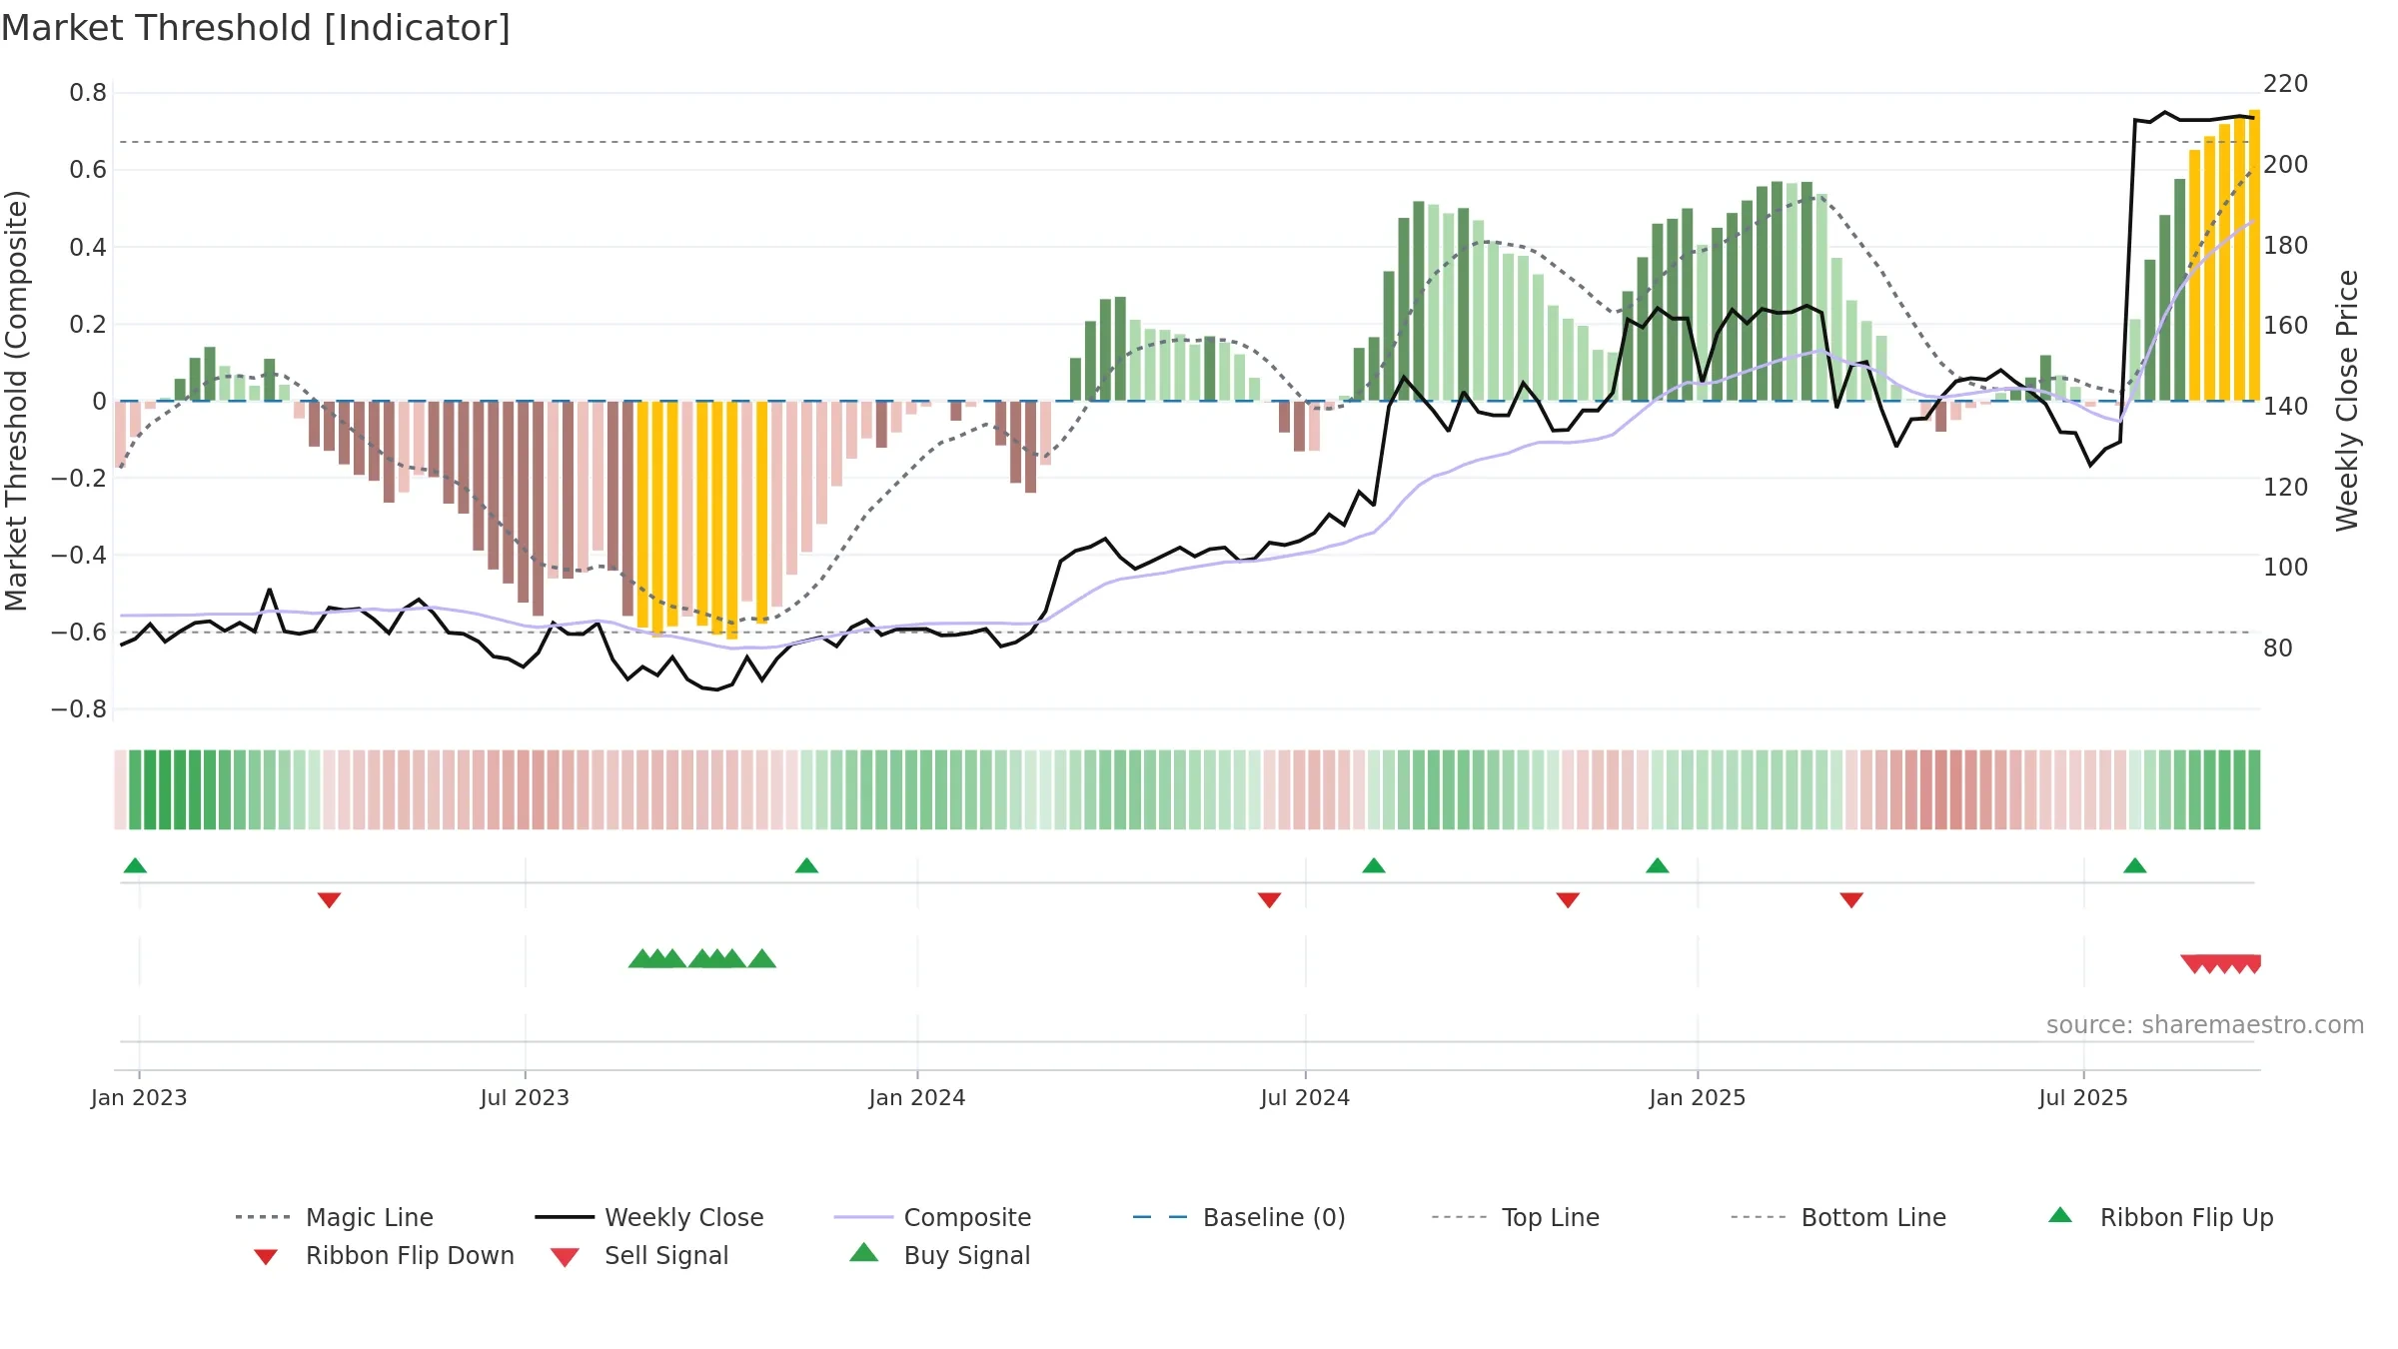Click the 120 price axis label

[x=2286, y=487]
